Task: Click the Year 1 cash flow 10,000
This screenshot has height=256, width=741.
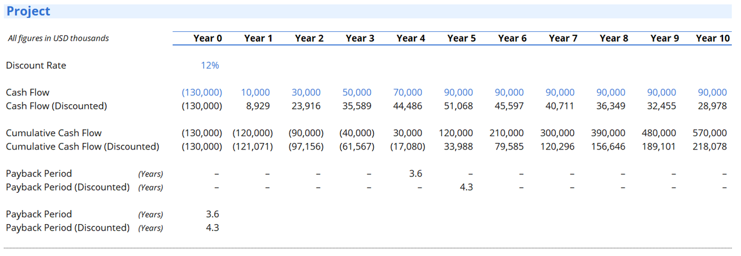Action: coord(255,92)
